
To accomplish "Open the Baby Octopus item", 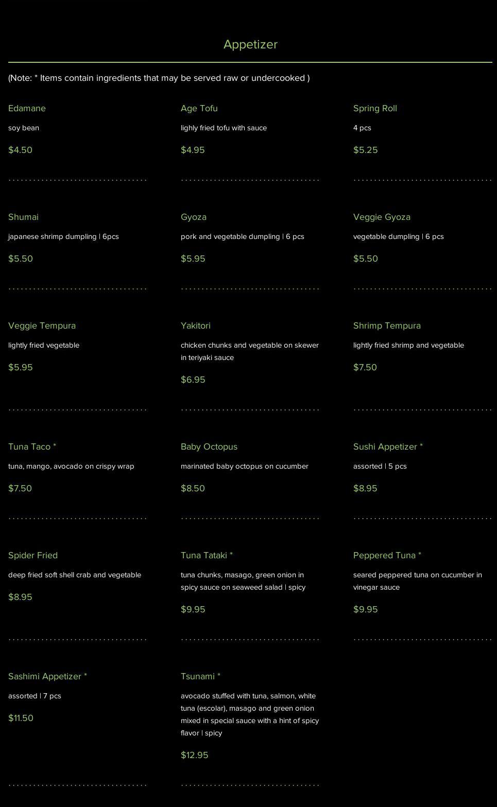I will click(209, 447).
